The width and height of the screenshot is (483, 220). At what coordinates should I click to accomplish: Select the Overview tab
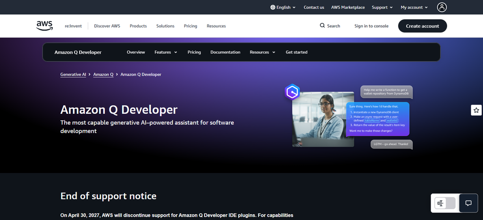[136, 52]
